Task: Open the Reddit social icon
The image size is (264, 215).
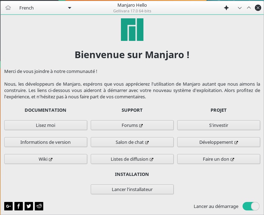Action: pos(39,206)
